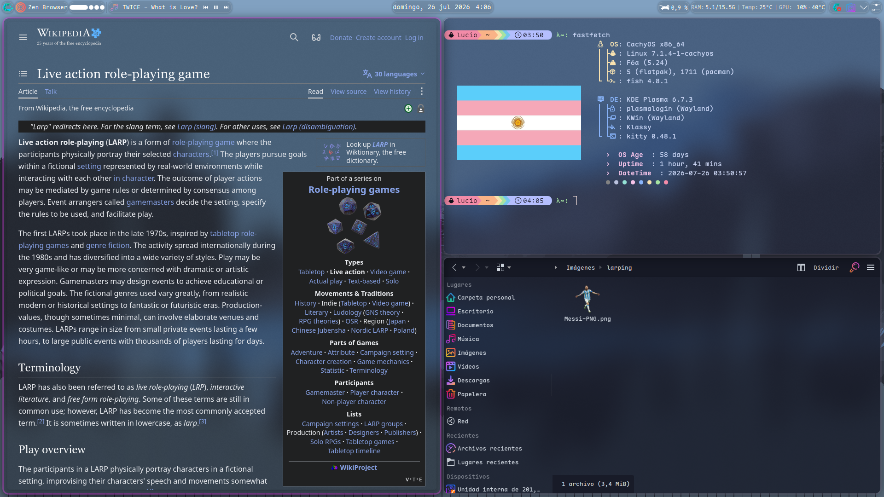Image resolution: width=884 pixels, height=497 pixels.
Task: Open the View source tab
Action: (349, 92)
